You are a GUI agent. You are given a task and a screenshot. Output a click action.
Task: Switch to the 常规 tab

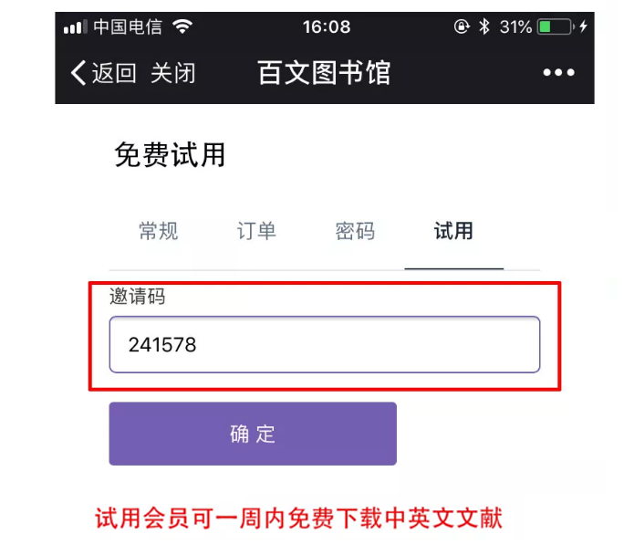[159, 231]
